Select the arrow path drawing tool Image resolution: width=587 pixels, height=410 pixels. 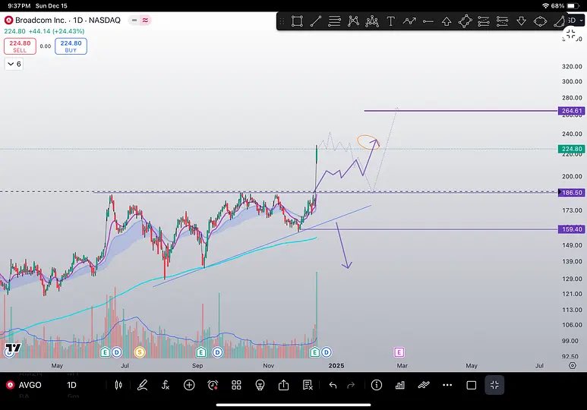[x=409, y=21]
